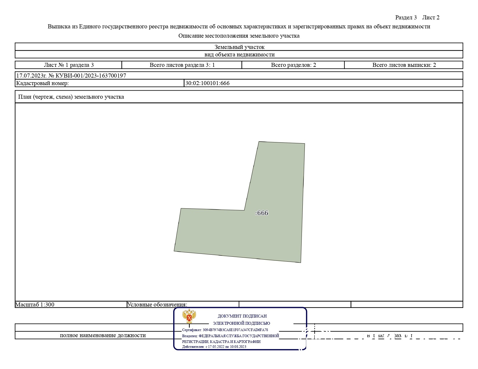This screenshot has width=478, height=369.
Task: Click the certificate number in the stamp
Action: pyautogui.click(x=235, y=330)
